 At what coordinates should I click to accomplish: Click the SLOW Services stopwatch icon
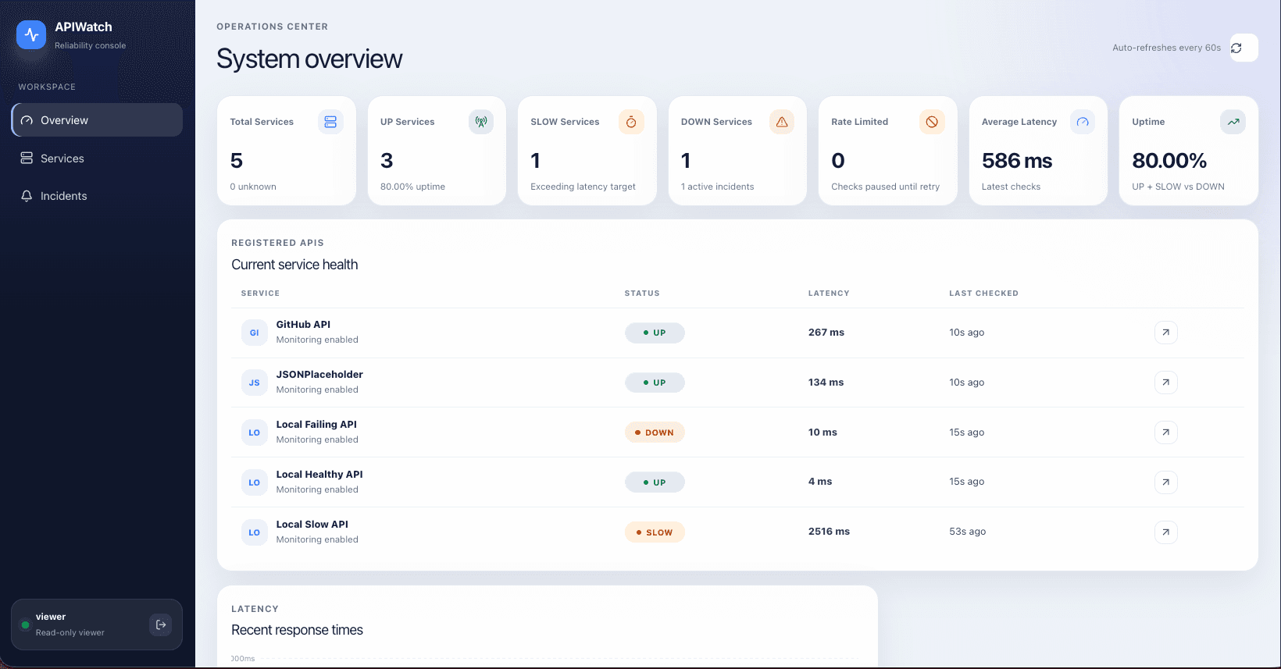point(631,122)
